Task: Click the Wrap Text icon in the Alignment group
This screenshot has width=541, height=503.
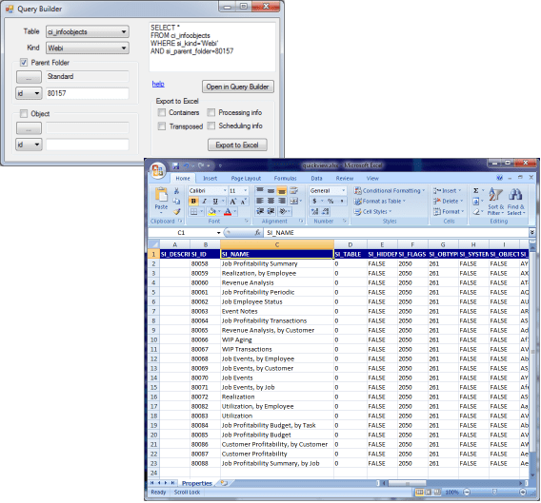Action: [293, 190]
